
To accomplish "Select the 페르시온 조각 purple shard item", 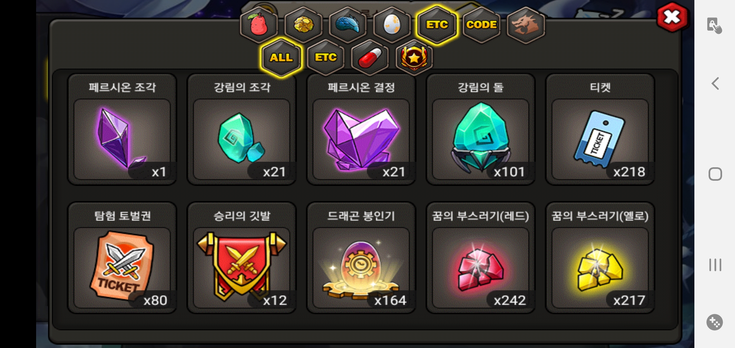I will 122,130.
